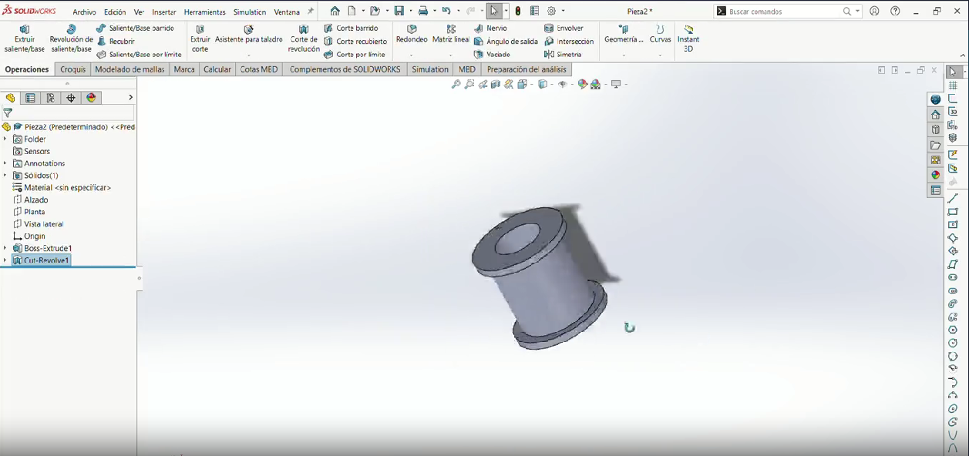Select Revolución de saliente/base tool
Viewport: 969px width, 456px height.
[71, 39]
